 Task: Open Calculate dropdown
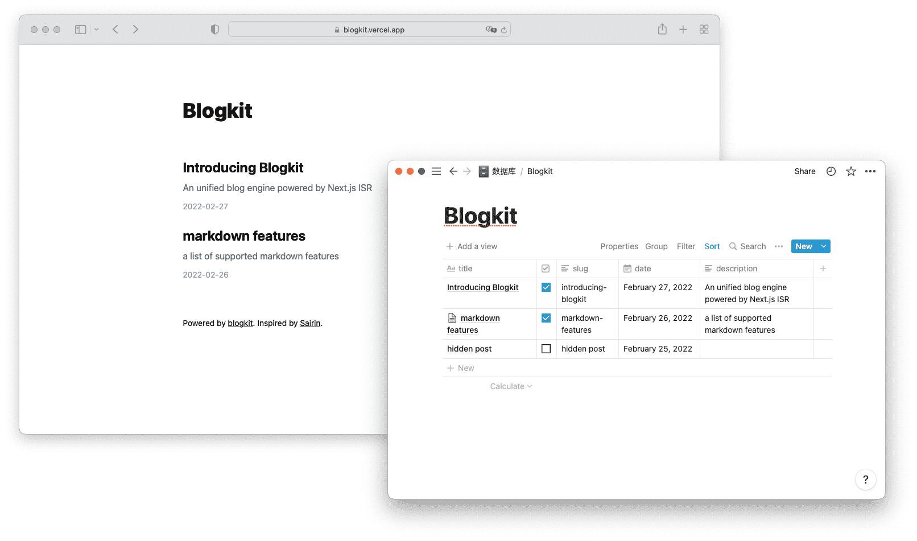pyautogui.click(x=511, y=386)
